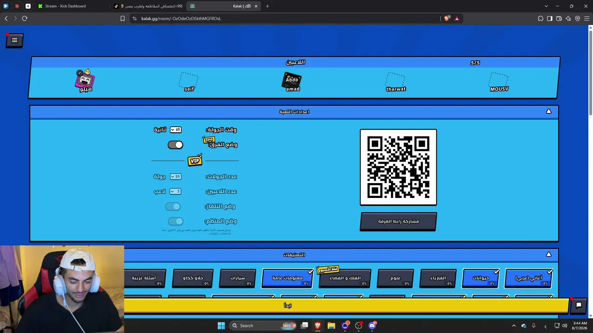Toggle the team mode switch (وضع الفرق)
This screenshot has height=333, width=593.
175,145
